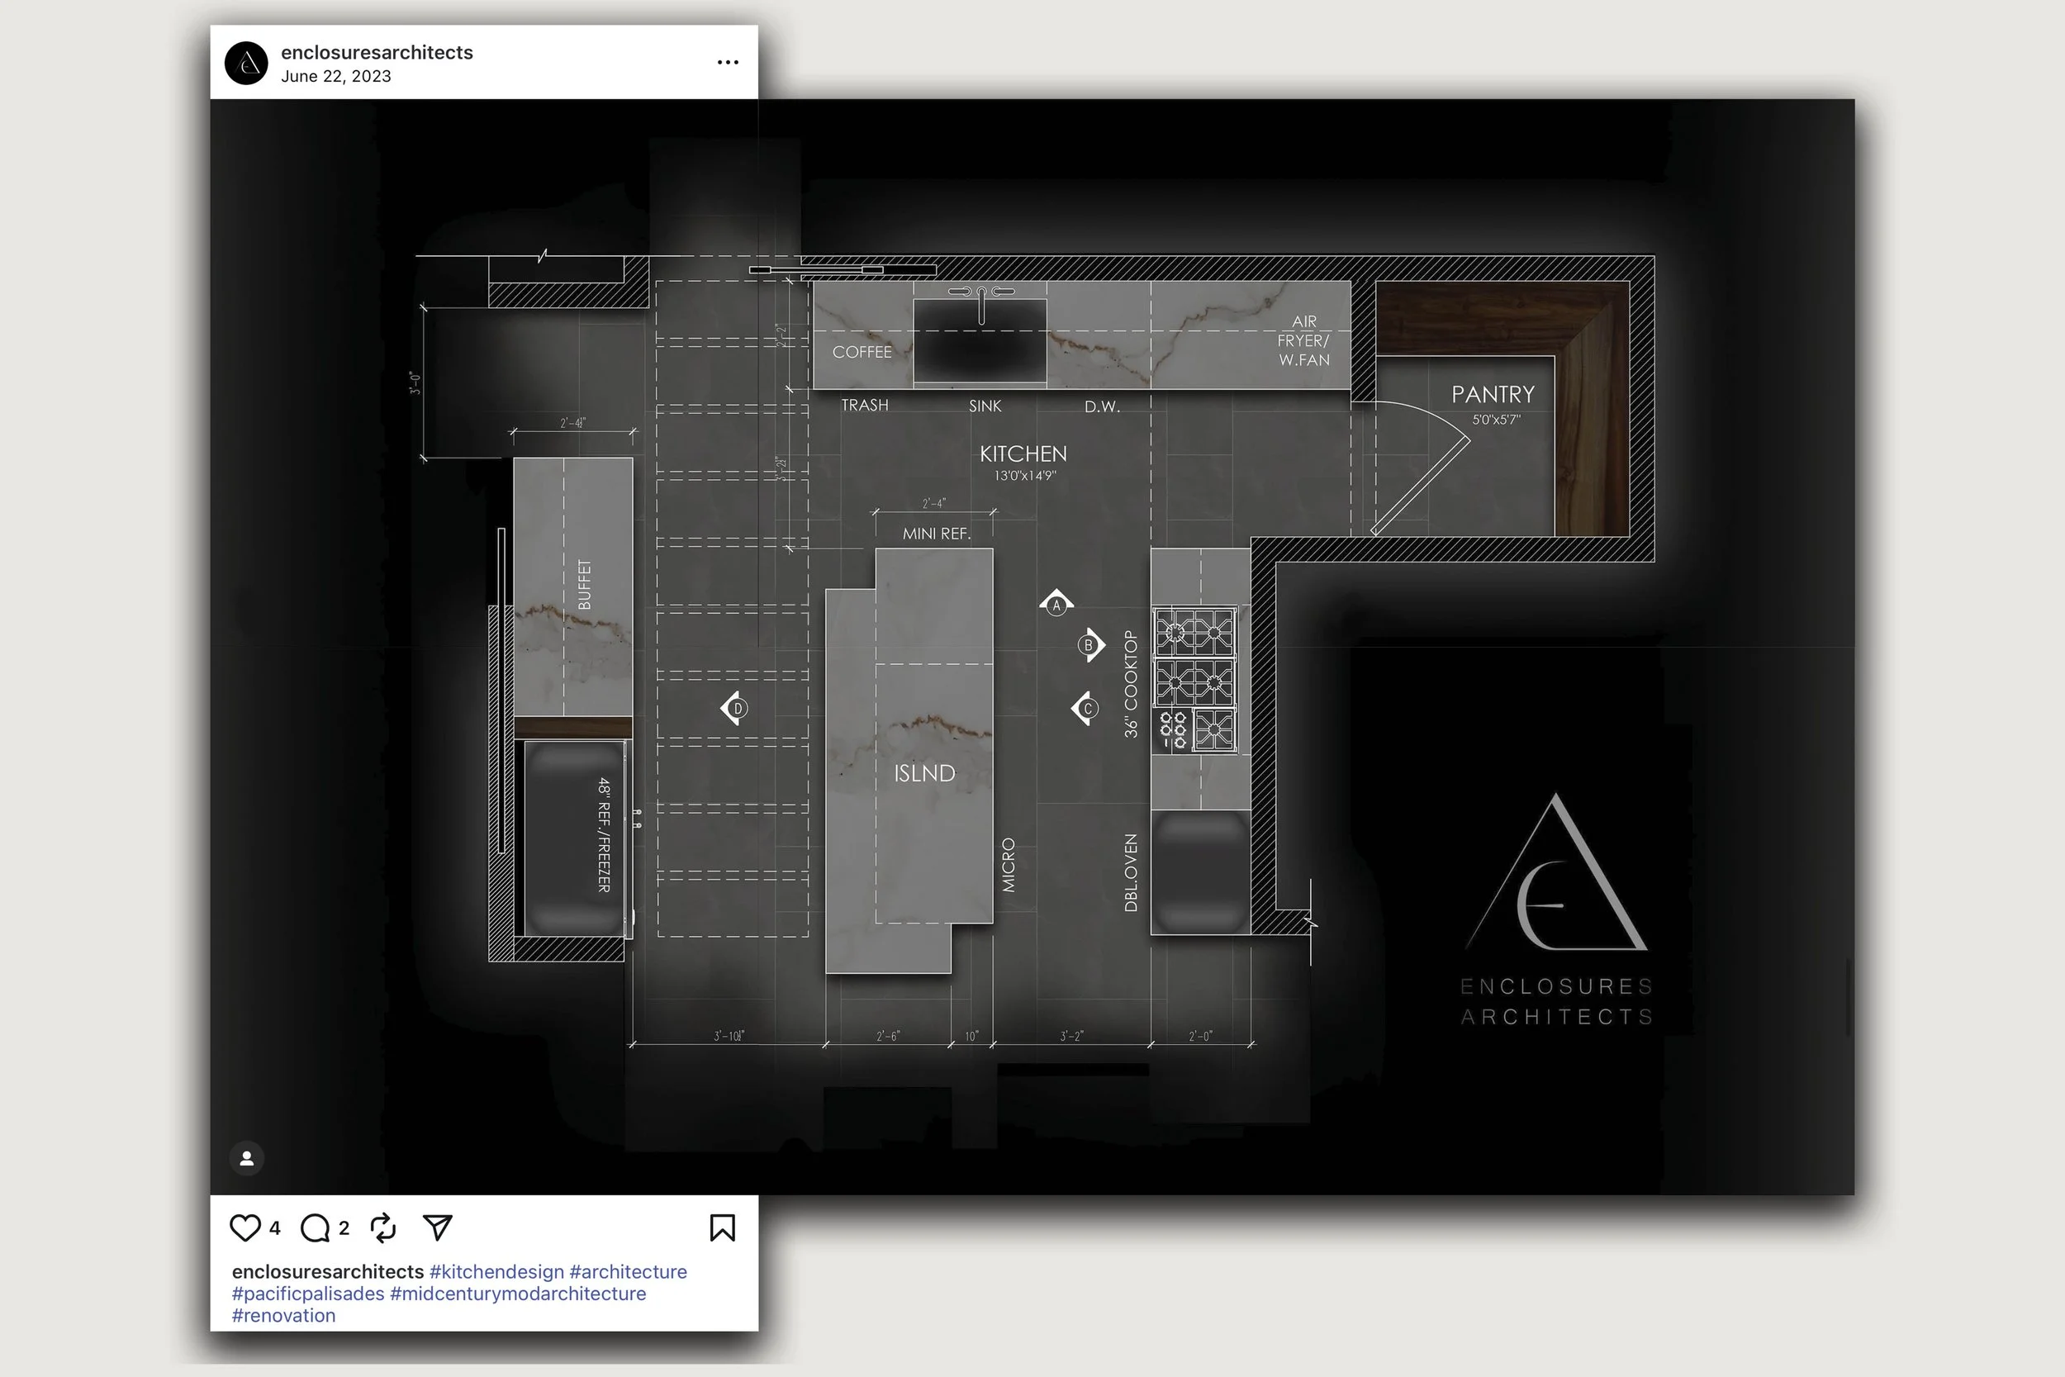Image resolution: width=2065 pixels, height=1377 pixels.
Task: Open the #midcenturymodarchitecture hashtag
Action: click(518, 1294)
